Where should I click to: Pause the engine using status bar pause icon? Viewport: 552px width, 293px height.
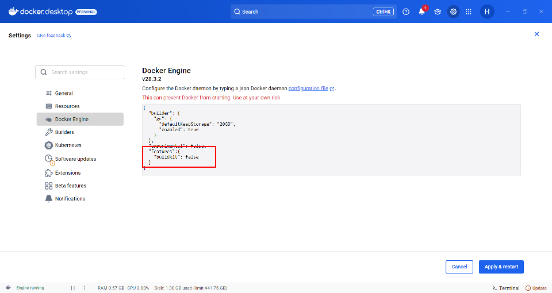point(73,288)
